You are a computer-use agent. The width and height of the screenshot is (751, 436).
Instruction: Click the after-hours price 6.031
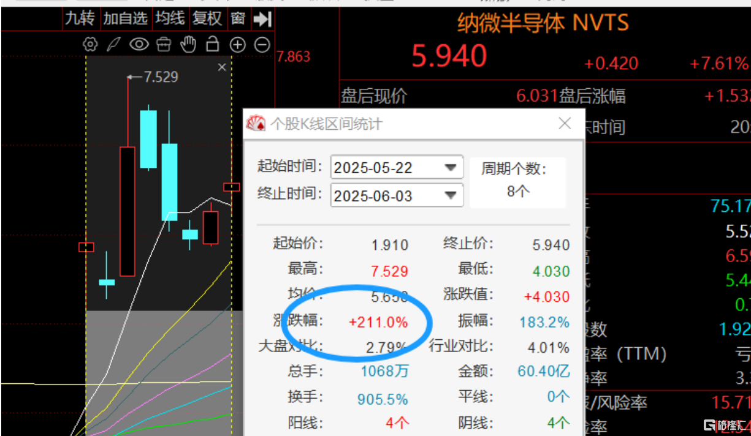click(537, 96)
